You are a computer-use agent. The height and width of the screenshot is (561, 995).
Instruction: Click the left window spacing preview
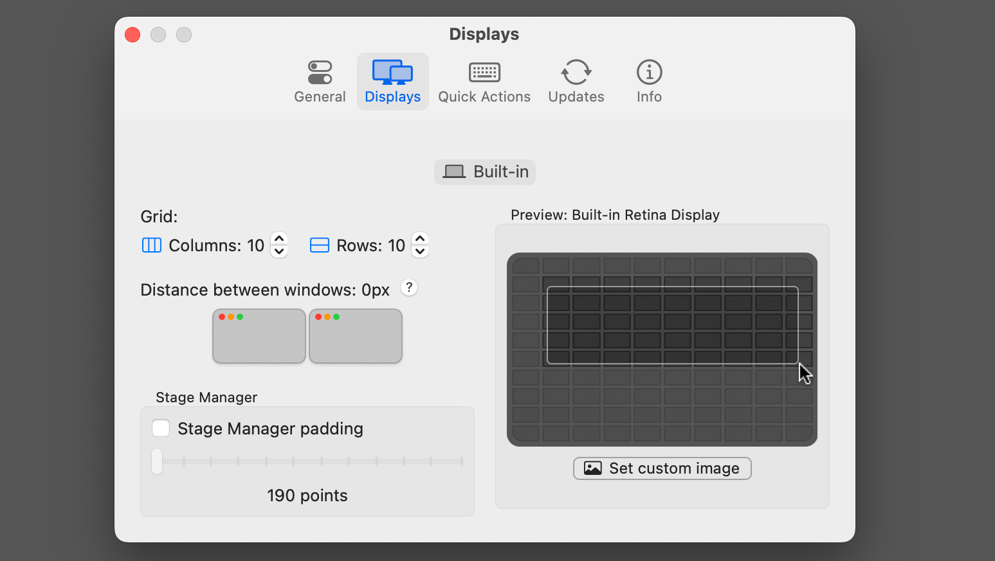click(259, 336)
